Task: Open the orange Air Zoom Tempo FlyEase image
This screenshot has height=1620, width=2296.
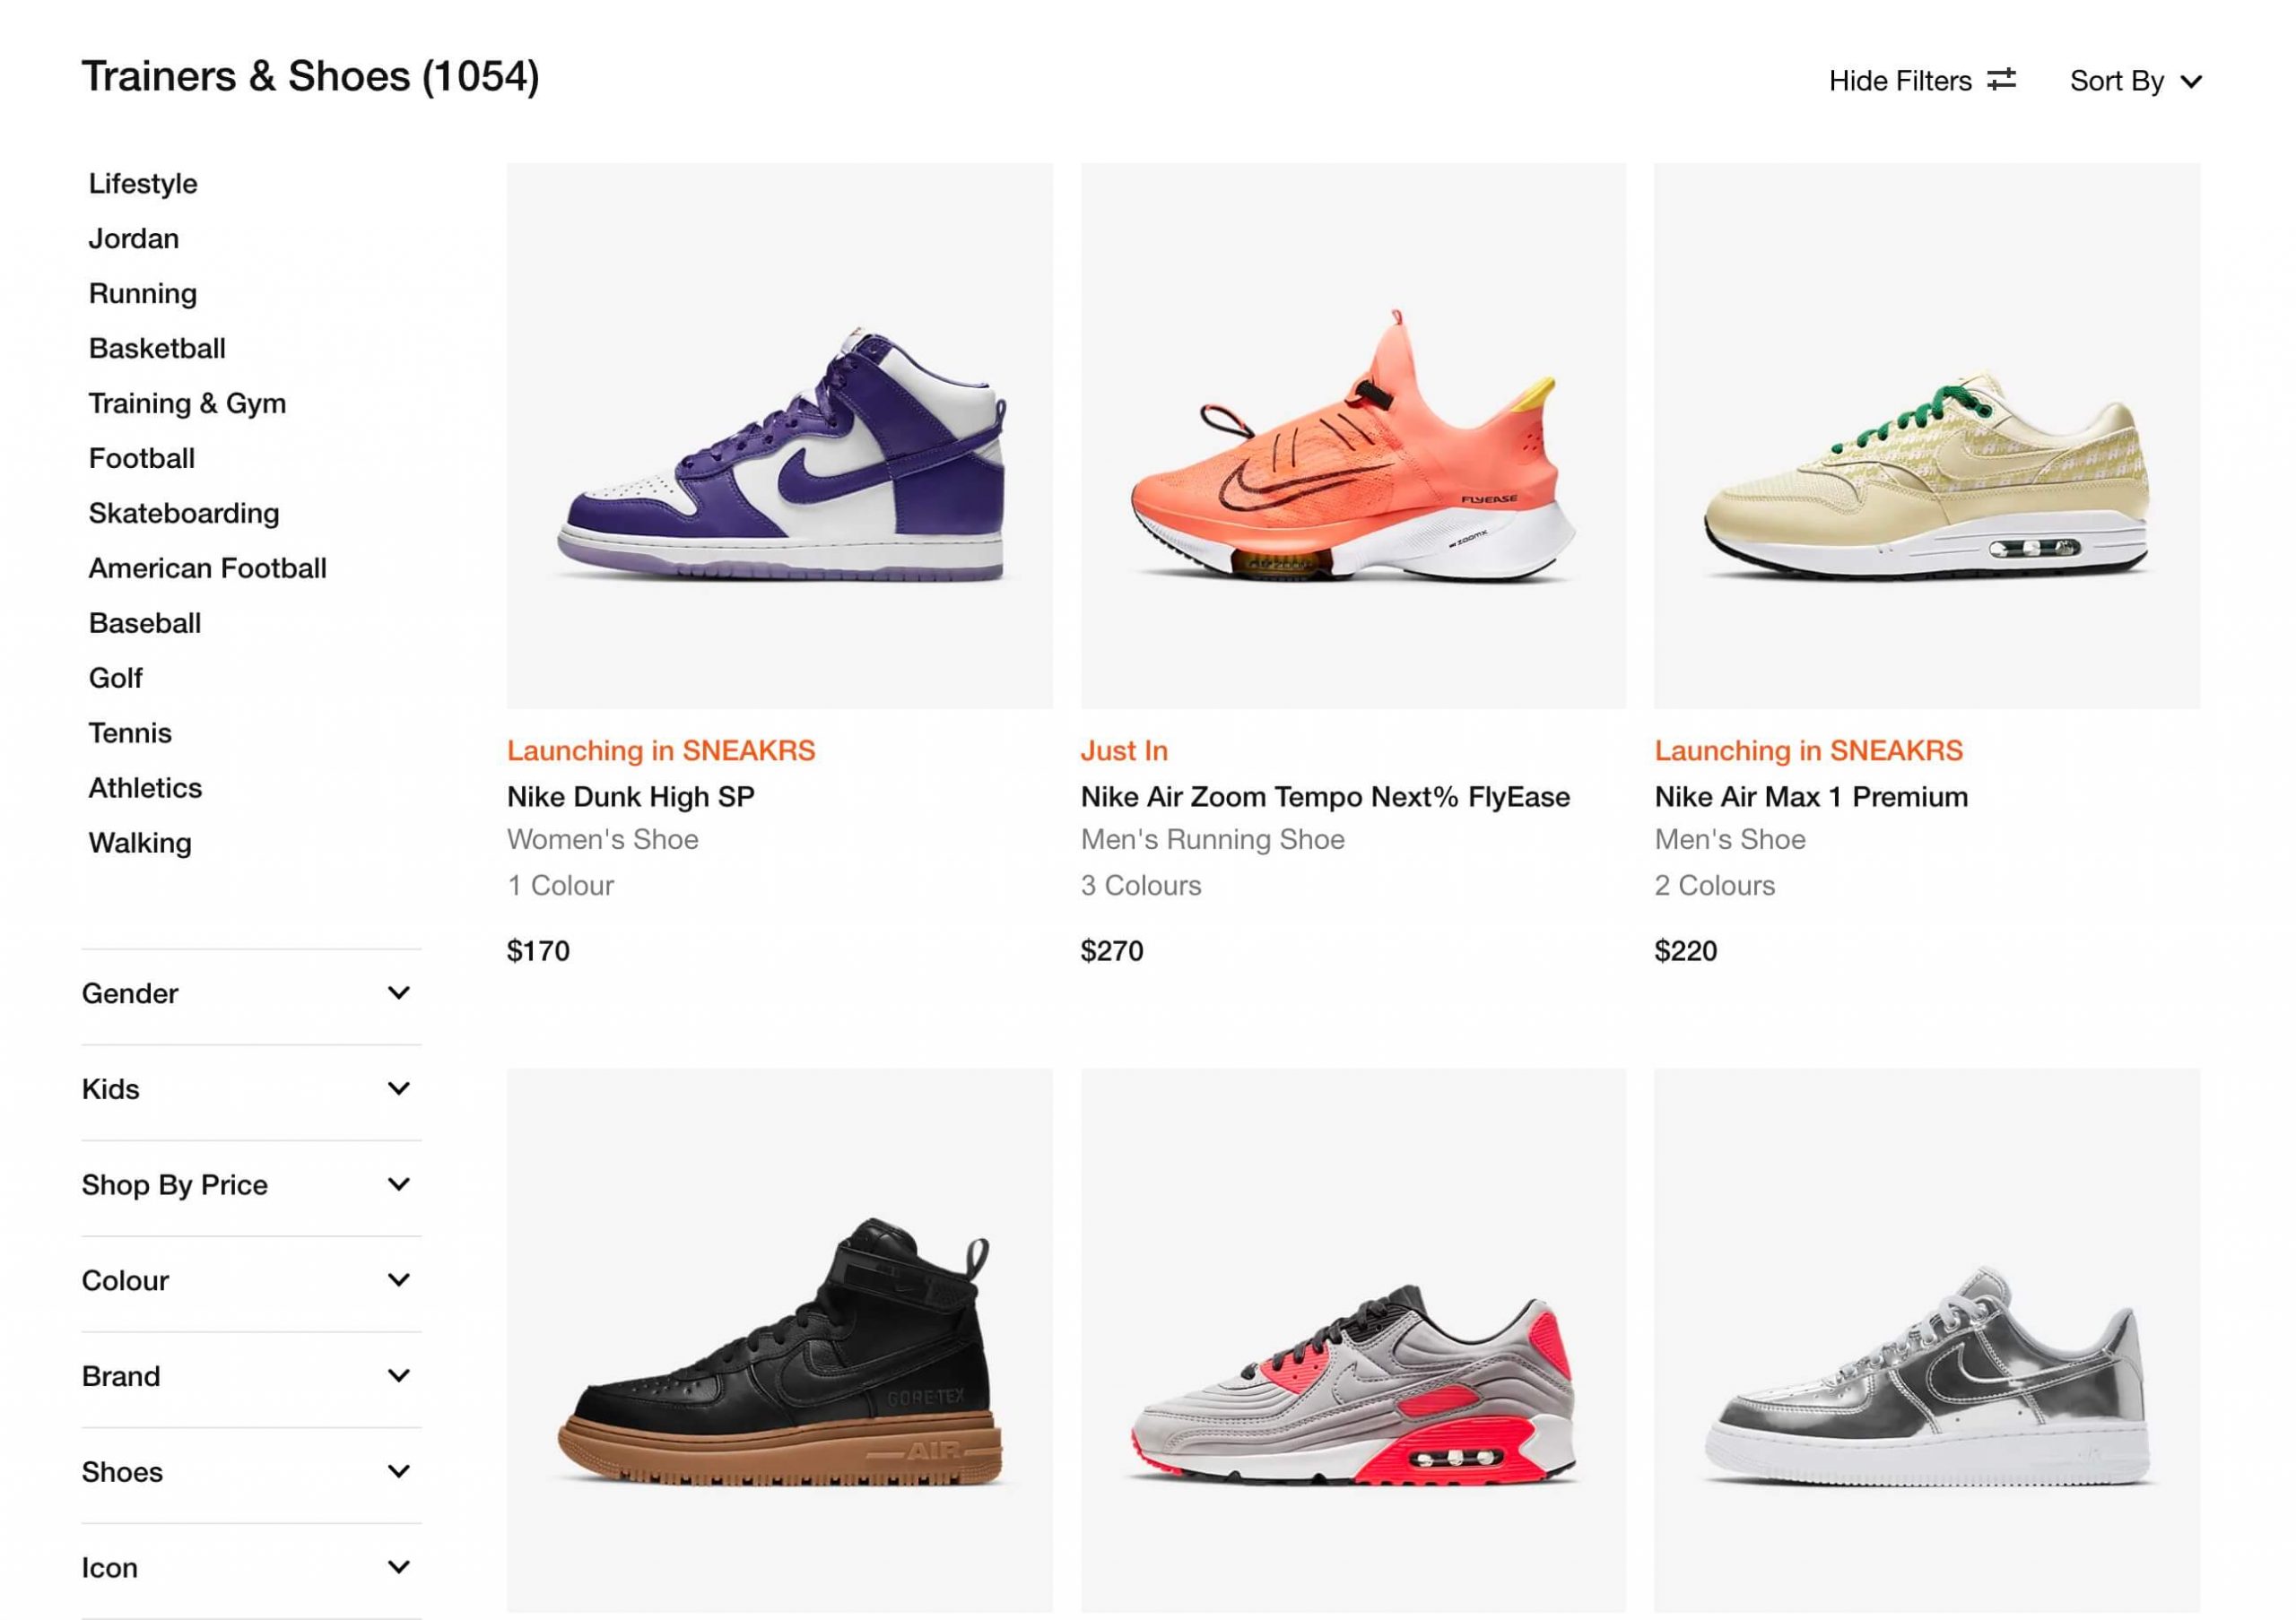Action: [x=1353, y=437]
